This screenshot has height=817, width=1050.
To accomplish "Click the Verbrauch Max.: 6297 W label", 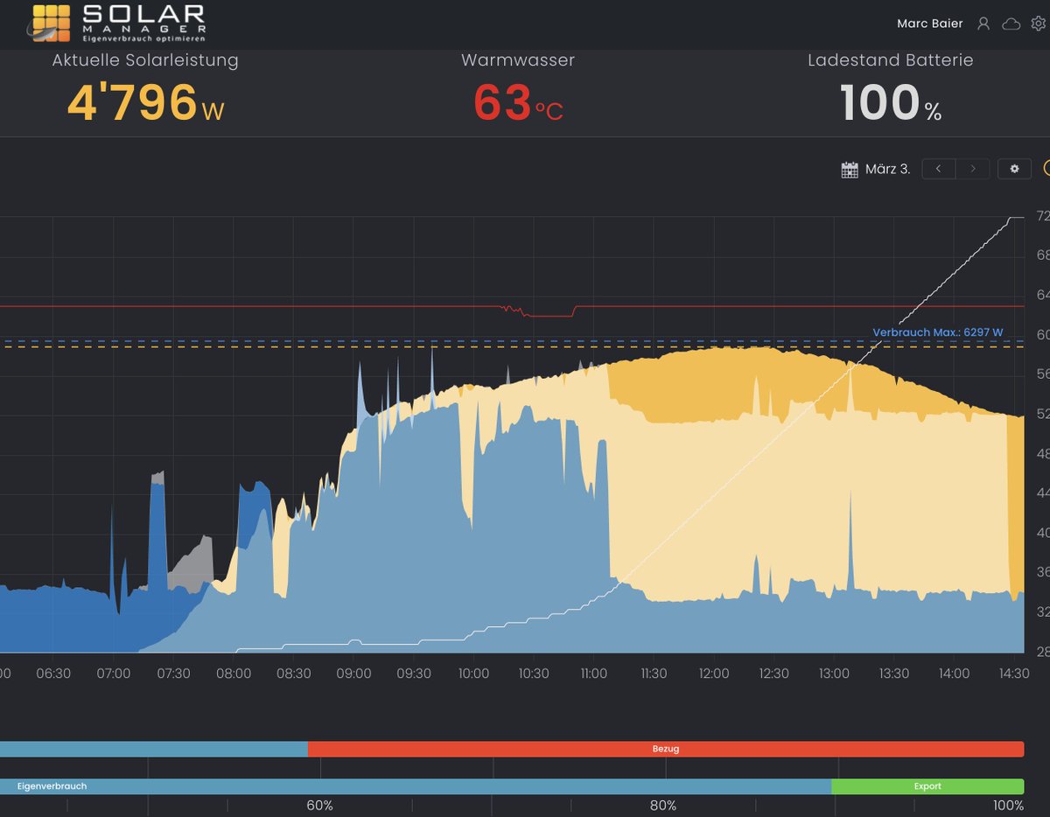I will click(938, 332).
